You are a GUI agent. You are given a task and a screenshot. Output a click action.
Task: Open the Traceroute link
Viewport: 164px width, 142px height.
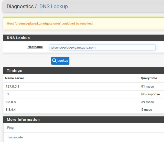[15, 137]
